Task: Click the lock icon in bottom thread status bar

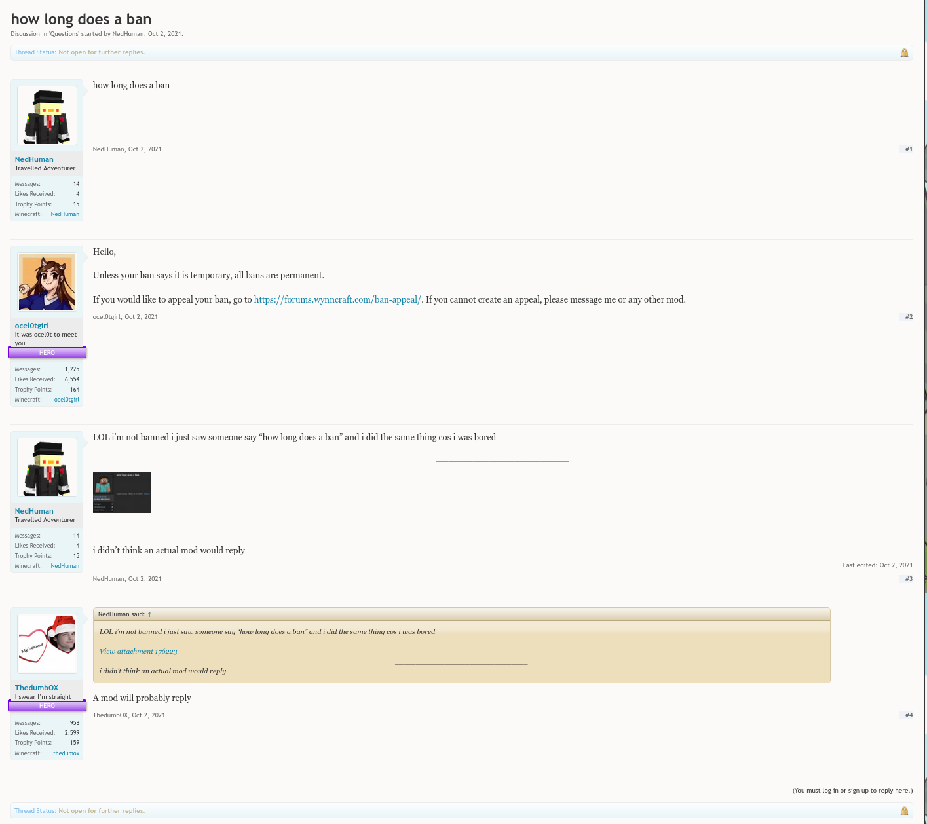Action: [904, 811]
